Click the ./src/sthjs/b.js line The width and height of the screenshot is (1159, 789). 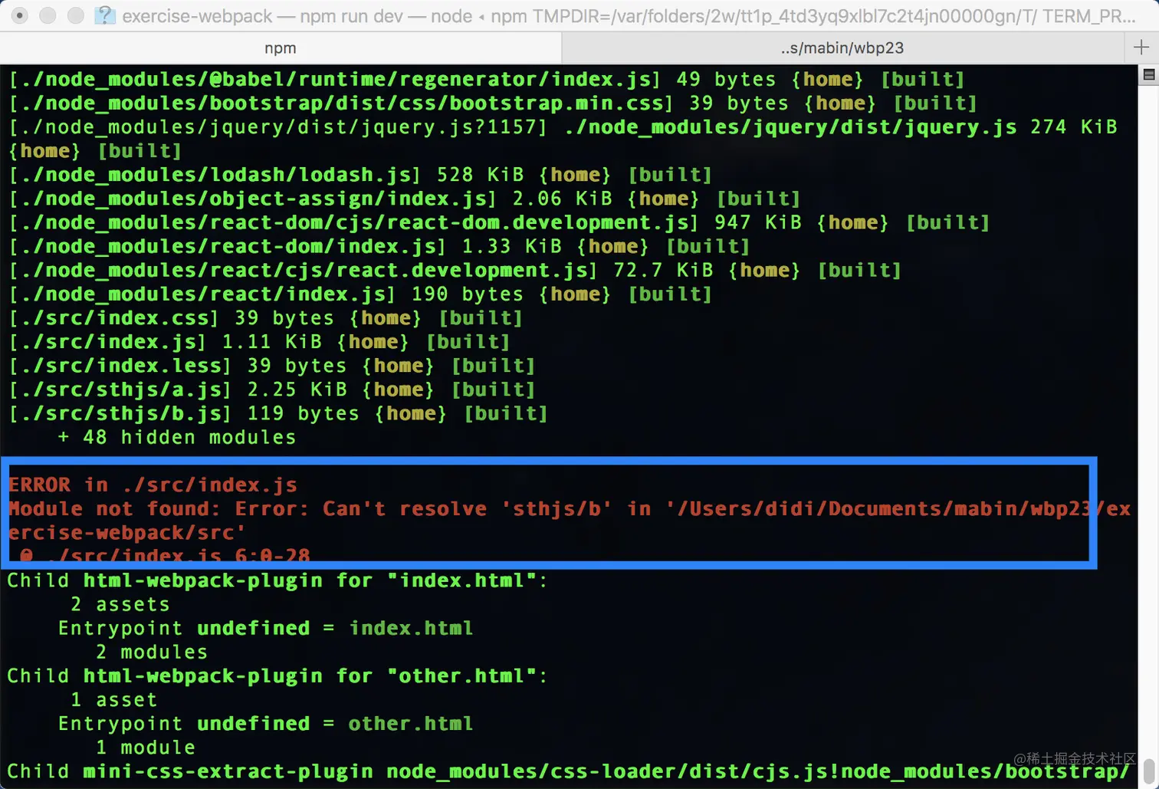[x=278, y=413]
